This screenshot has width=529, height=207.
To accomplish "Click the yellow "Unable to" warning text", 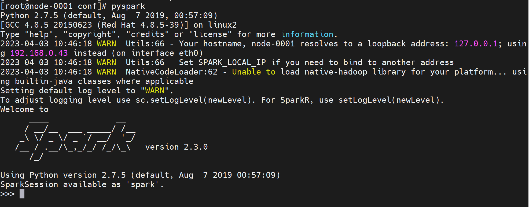I will (254, 72).
